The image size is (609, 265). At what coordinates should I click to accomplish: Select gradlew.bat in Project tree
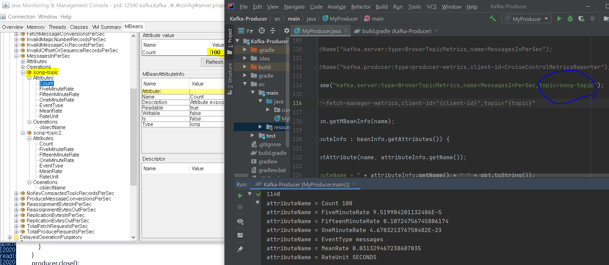tap(272, 170)
